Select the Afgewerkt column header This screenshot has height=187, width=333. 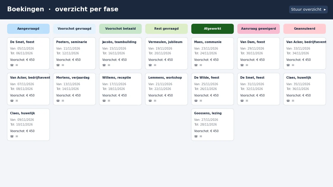[212, 28]
